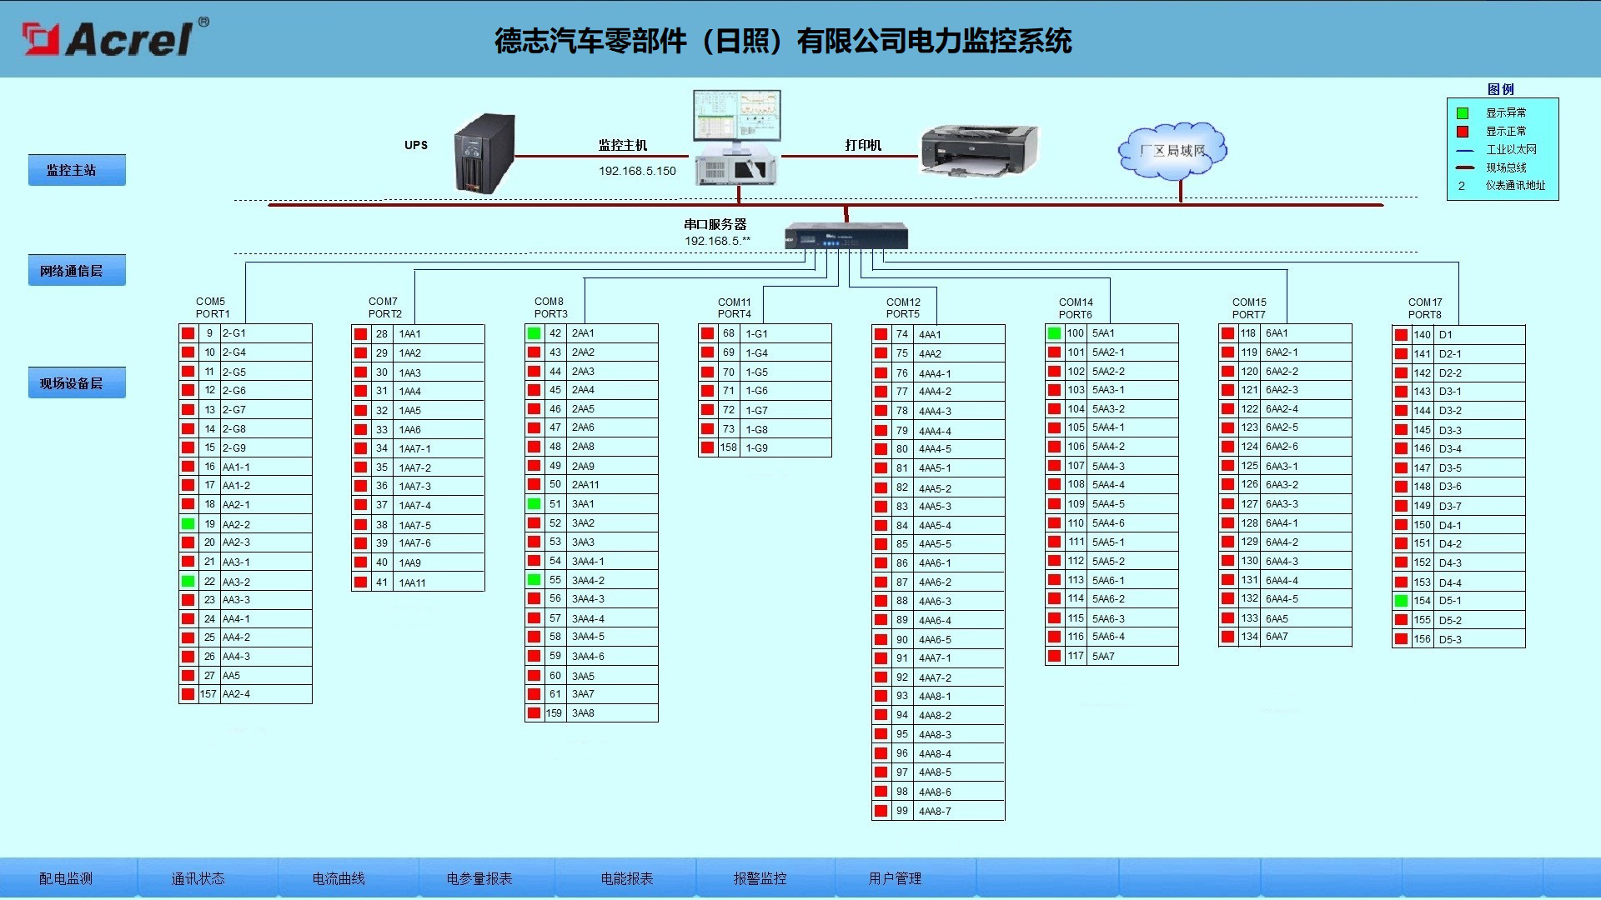Click device row 156 D5-3
Screen dimensions: 1601x900
[1458, 639]
